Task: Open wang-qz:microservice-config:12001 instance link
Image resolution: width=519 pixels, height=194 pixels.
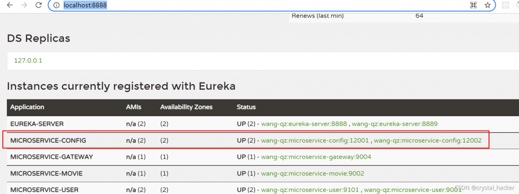Action: [x=315, y=141]
